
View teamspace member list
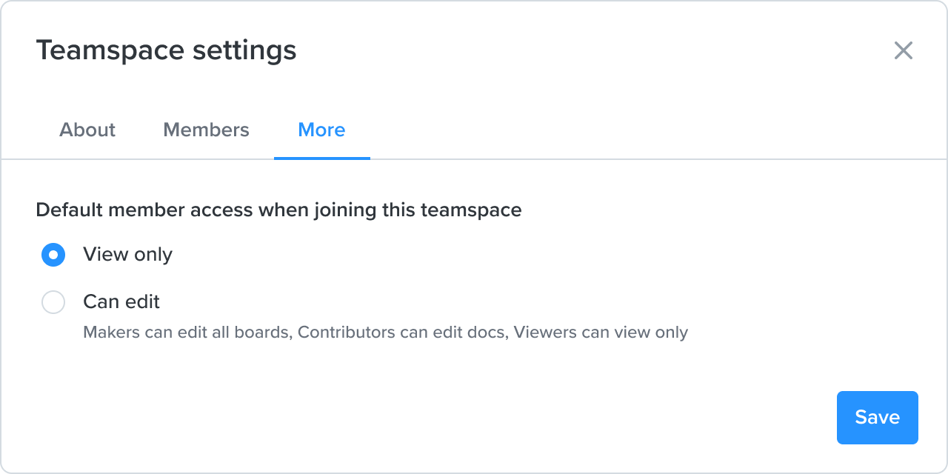206,130
